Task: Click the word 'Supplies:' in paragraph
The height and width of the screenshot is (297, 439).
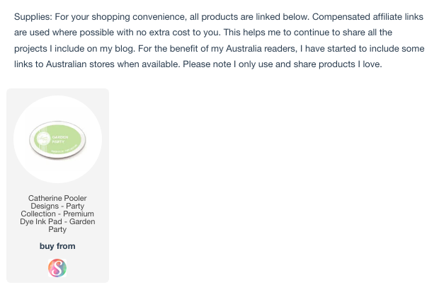Action: 33,17
